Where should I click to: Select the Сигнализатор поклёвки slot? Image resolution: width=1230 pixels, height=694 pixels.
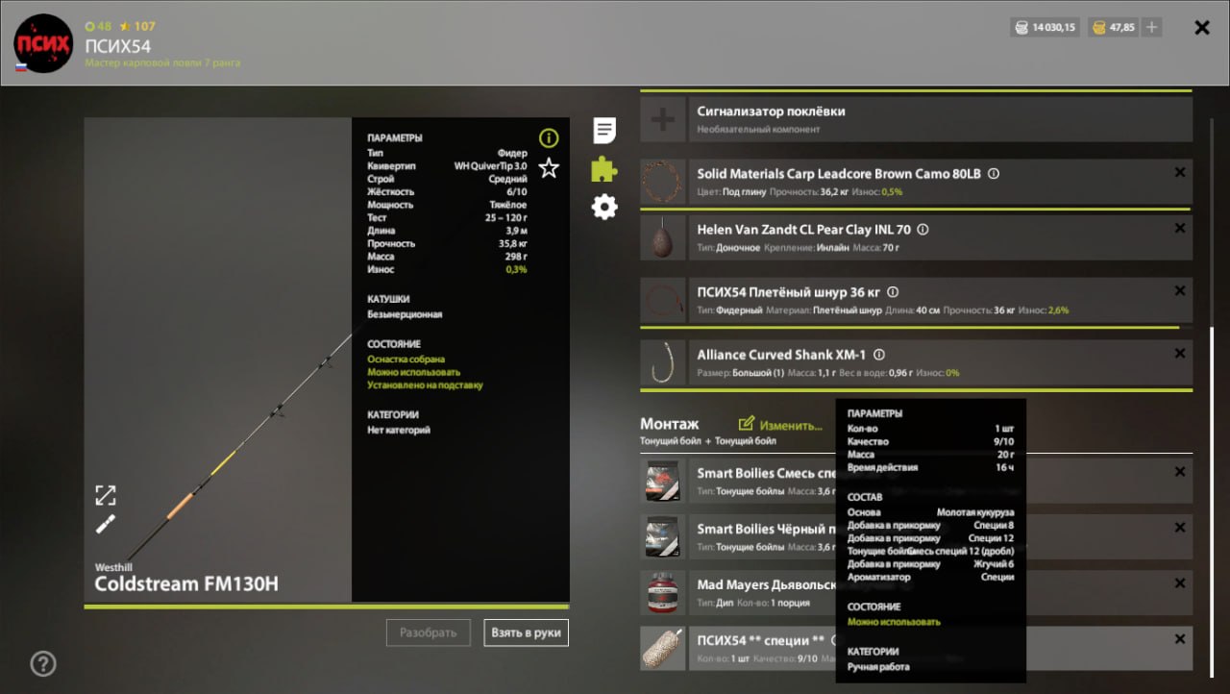[x=916, y=119]
